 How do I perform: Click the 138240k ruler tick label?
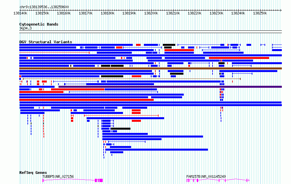pyautogui.click(x=238, y=13)
